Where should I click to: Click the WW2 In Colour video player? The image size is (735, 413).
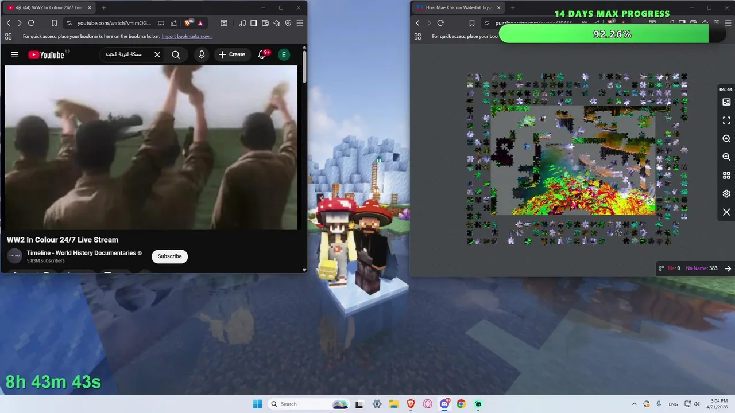tap(151, 147)
